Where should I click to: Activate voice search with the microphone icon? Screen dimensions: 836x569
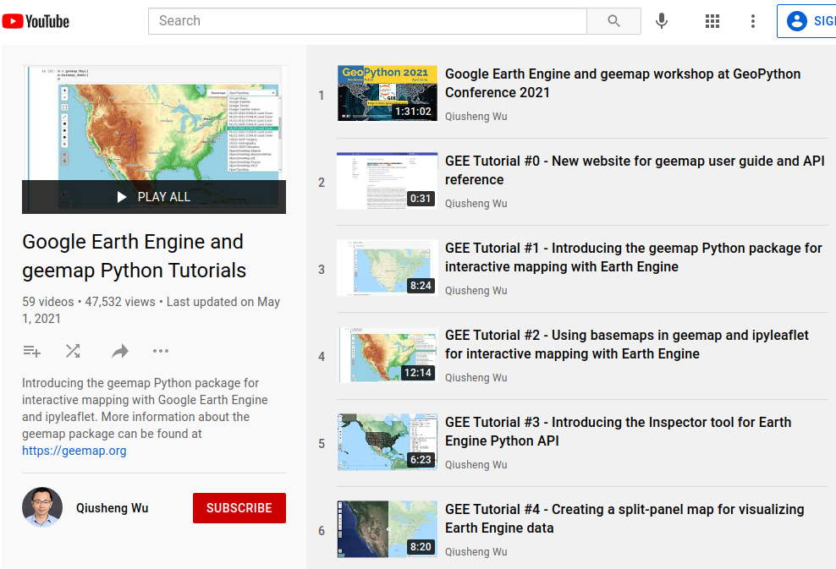pos(662,20)
